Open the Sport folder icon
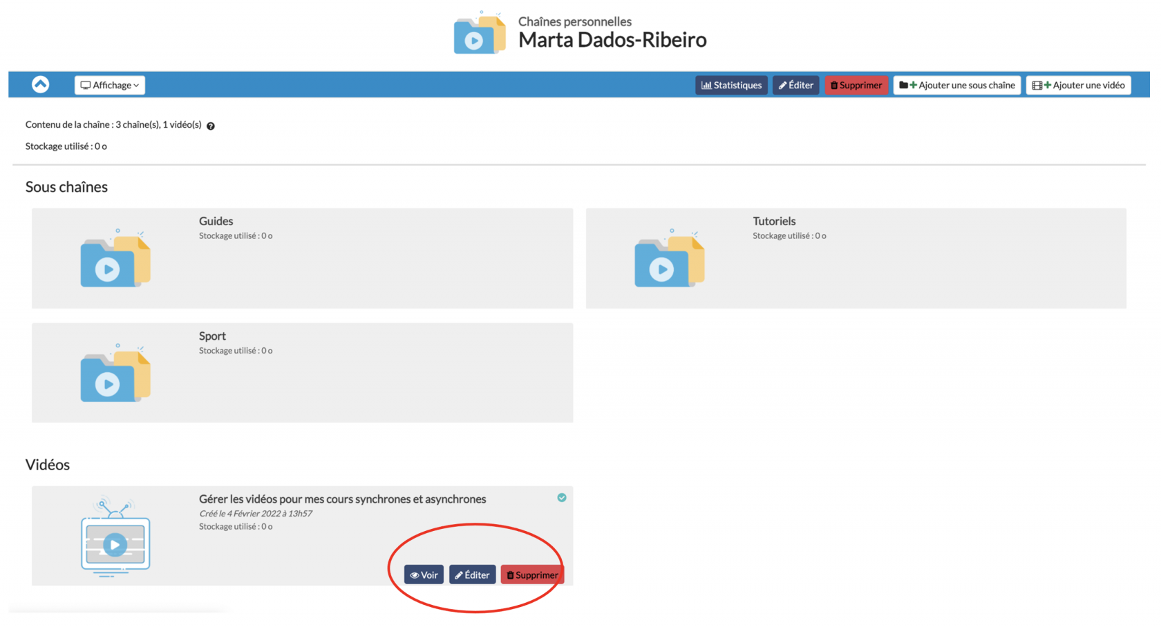The image size is (1161, 627). pyautogui.click(x=115, y=374)
